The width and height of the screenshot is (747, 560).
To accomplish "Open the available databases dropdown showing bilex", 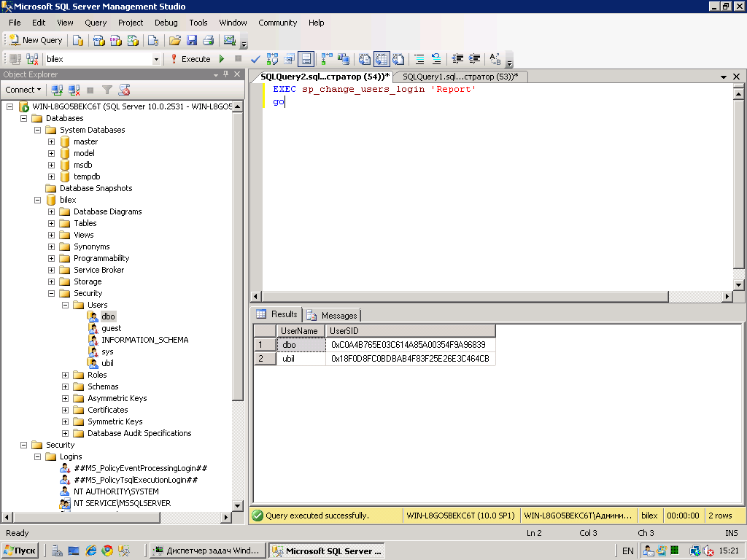I will tap(156, 59).
